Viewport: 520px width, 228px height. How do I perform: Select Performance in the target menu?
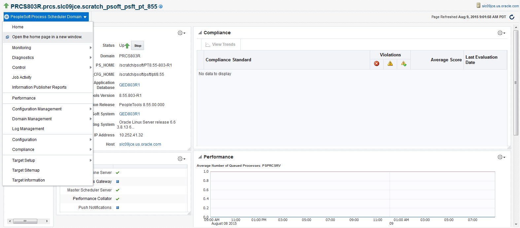tap(48, 98)
